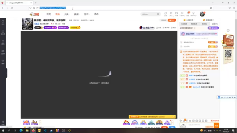Click the orange 关注 follow button
Screen dimensions: 237x133
tap(172, 20)
